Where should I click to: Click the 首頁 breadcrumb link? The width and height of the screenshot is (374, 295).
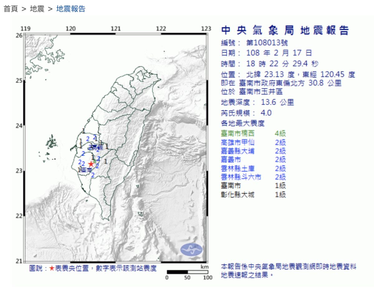(11, 9)
